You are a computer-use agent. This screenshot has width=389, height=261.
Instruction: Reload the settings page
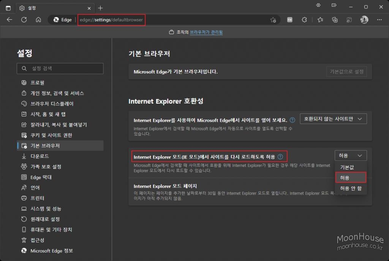coord(24,20)
